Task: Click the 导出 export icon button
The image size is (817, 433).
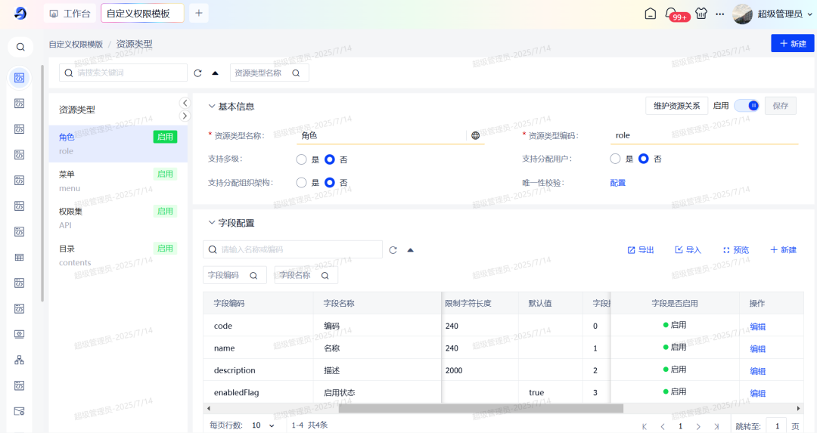Action: point(640,250)
